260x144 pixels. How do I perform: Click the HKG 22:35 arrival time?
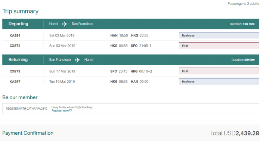click(140, 35)
